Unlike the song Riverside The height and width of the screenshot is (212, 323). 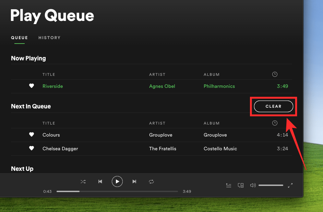pyautogui.click(x=32, y=86)
